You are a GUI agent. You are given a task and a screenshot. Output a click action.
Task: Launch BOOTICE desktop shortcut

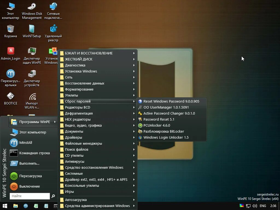click(11, 99)
